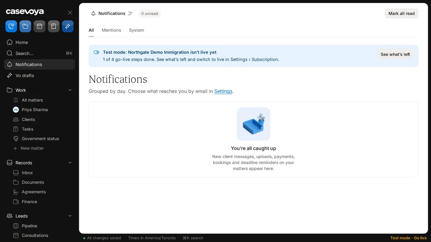Click the casevoya logo

click(25, 12)
